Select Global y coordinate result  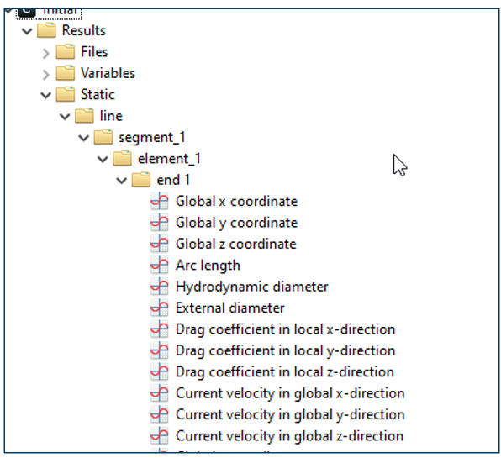[236, 223]
